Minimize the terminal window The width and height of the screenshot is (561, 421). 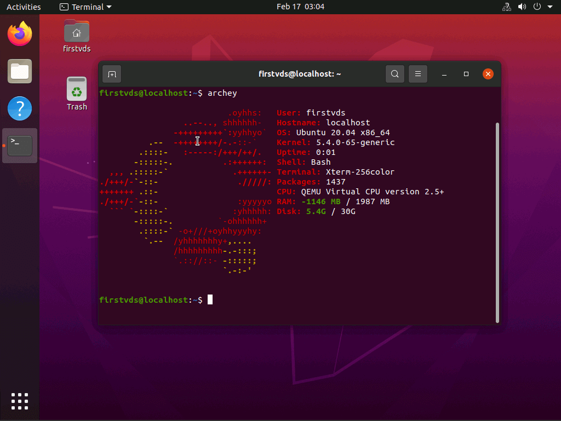point(444,74)
